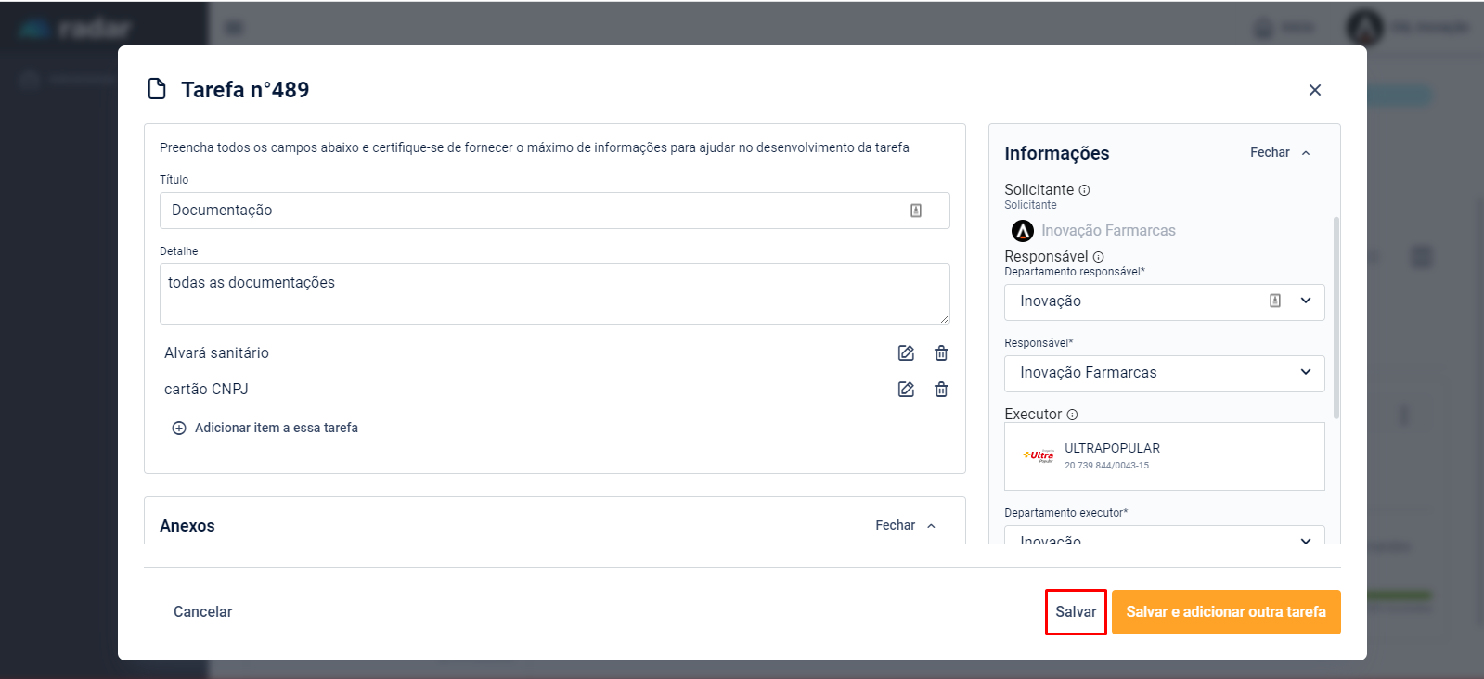1484x679 pixels.
Task: Delete the cartão CNPJ item
Action: (941, 390)
